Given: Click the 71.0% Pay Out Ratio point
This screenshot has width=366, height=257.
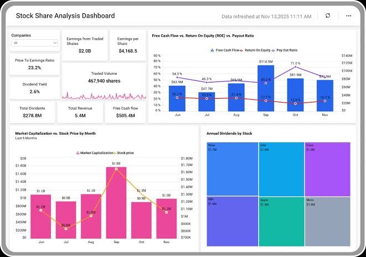Looking at the screenshot, I should pos(296,67).
